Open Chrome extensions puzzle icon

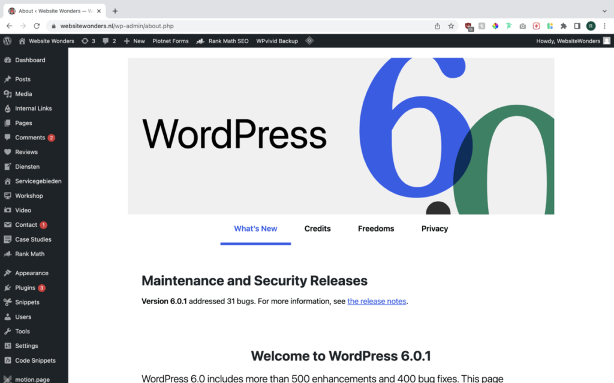(564, 26)
